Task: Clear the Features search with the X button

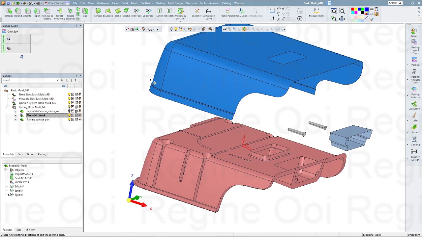Action: click(57, 80)
